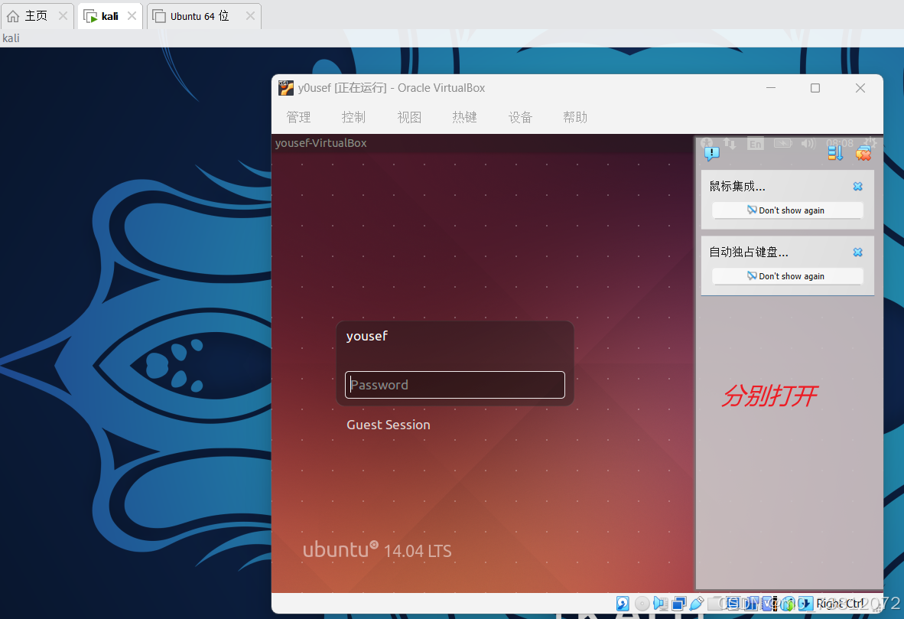Open the 热键 menu in VirtualBox
This screenshot has width=904, height=619.
point(465,117)
